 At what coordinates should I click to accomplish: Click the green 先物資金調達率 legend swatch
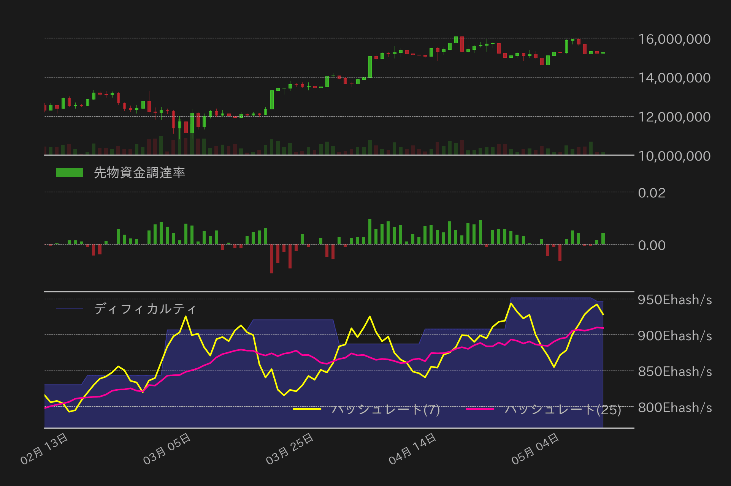69,172
